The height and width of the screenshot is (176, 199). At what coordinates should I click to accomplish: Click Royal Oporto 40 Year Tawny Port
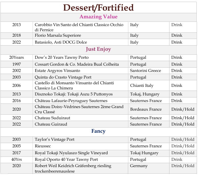click(x=66, y=159)
